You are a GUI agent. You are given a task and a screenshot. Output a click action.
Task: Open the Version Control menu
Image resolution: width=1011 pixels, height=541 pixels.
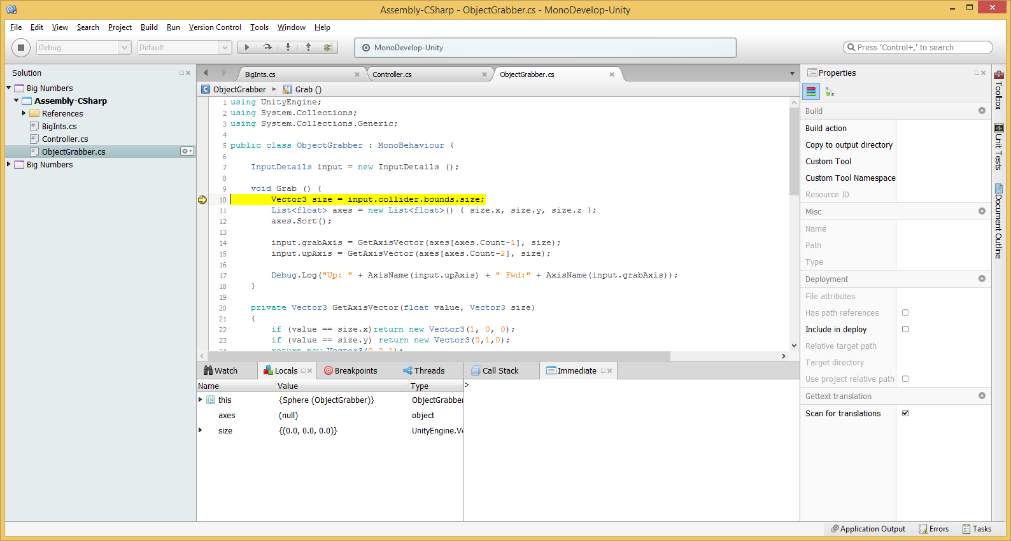215,27
